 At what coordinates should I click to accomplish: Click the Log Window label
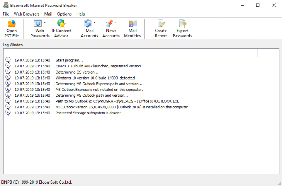click(x=13, y=45)
